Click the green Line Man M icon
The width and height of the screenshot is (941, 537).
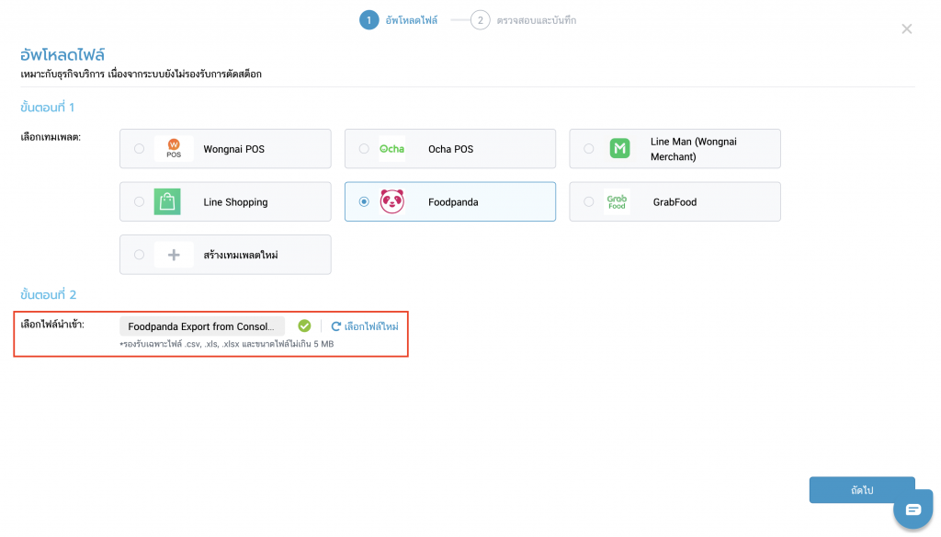tap(619, 148)
